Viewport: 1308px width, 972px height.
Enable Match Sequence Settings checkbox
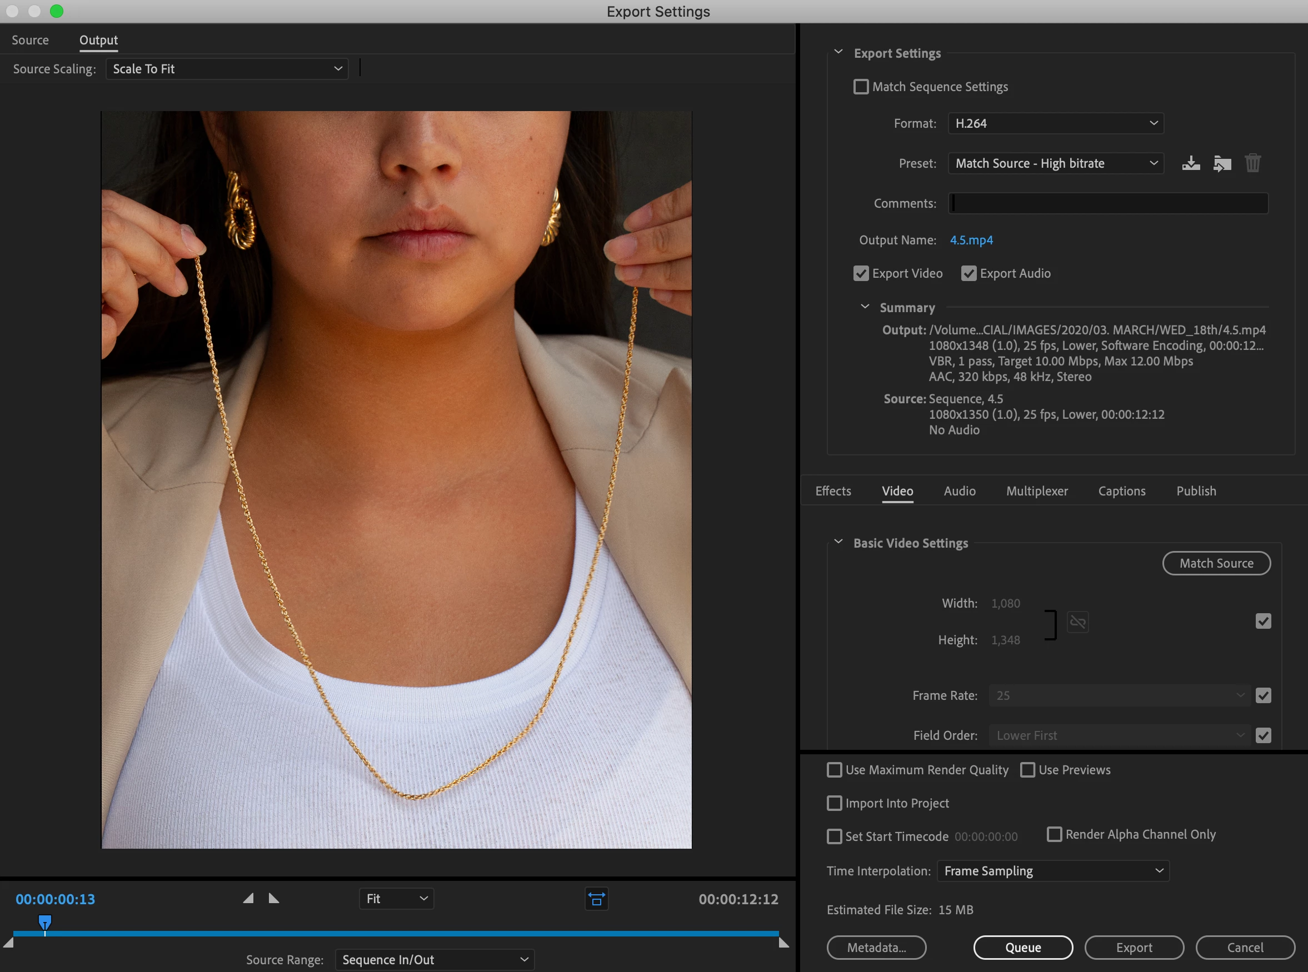pyautogui.click(x=861, y=87)
